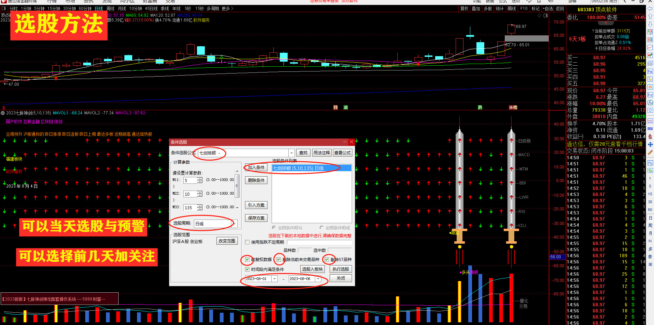Open the formula f(x) icon in sidebar

coord(650,103)
